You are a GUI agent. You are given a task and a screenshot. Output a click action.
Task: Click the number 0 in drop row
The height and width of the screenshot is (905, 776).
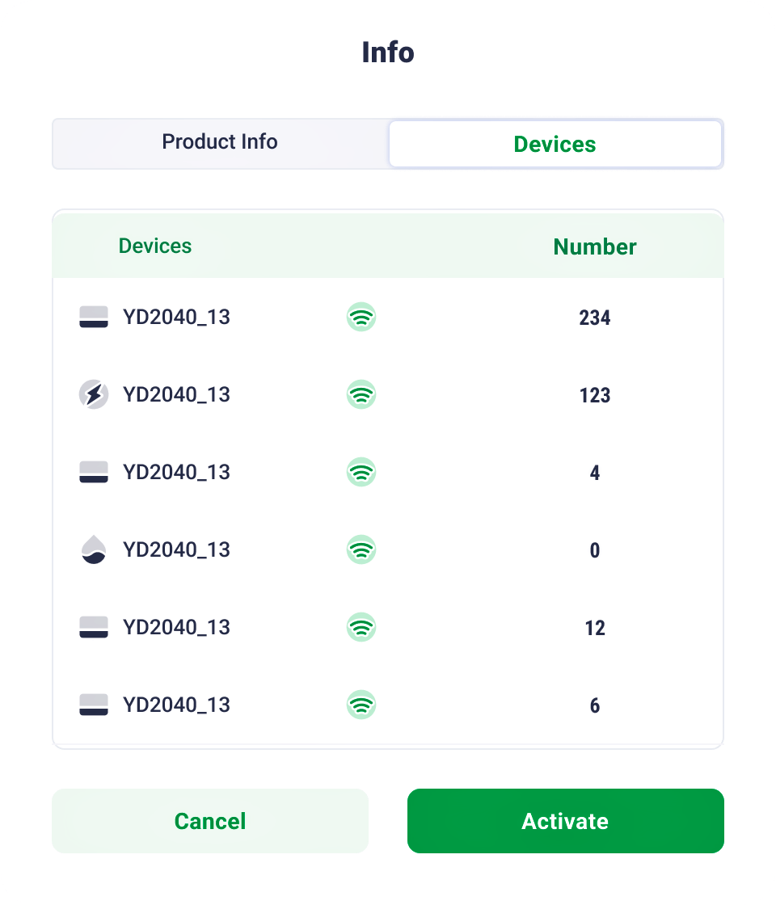[595, 551]
